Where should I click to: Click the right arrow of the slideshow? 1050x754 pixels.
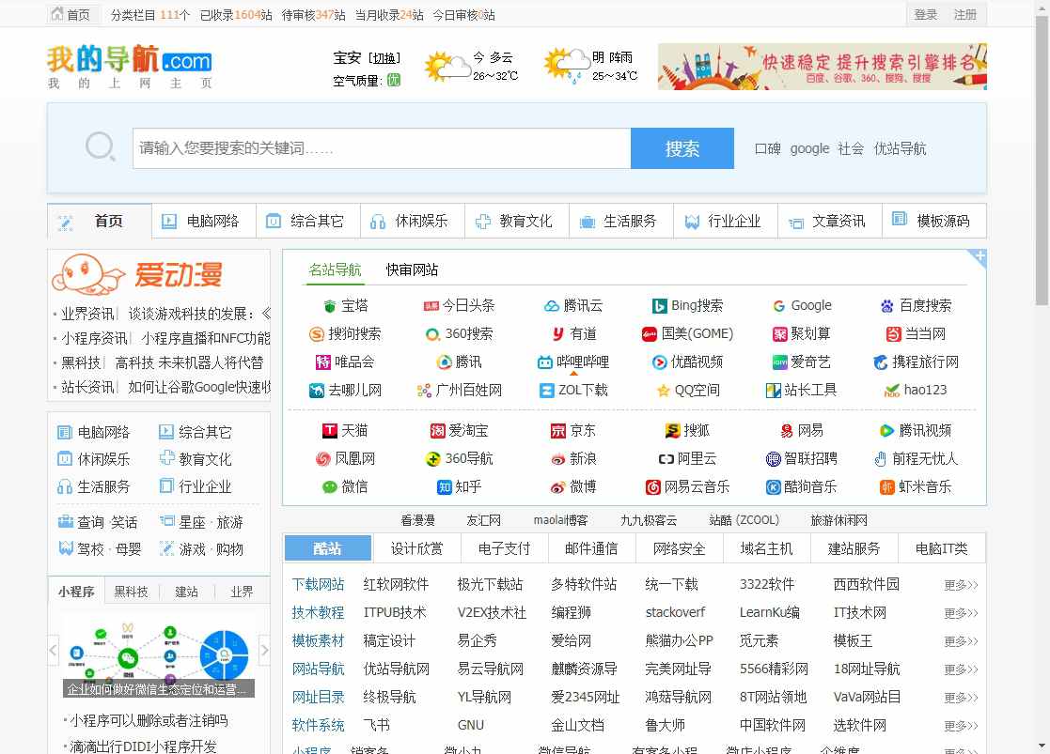click(264, 650)
